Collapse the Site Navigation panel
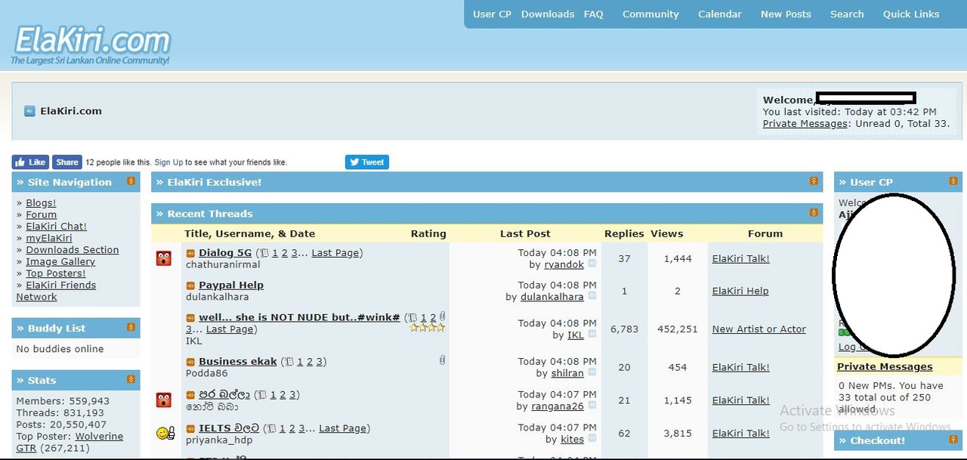The width and height of the screenshot is (967, 460). (x=131, y=181)
